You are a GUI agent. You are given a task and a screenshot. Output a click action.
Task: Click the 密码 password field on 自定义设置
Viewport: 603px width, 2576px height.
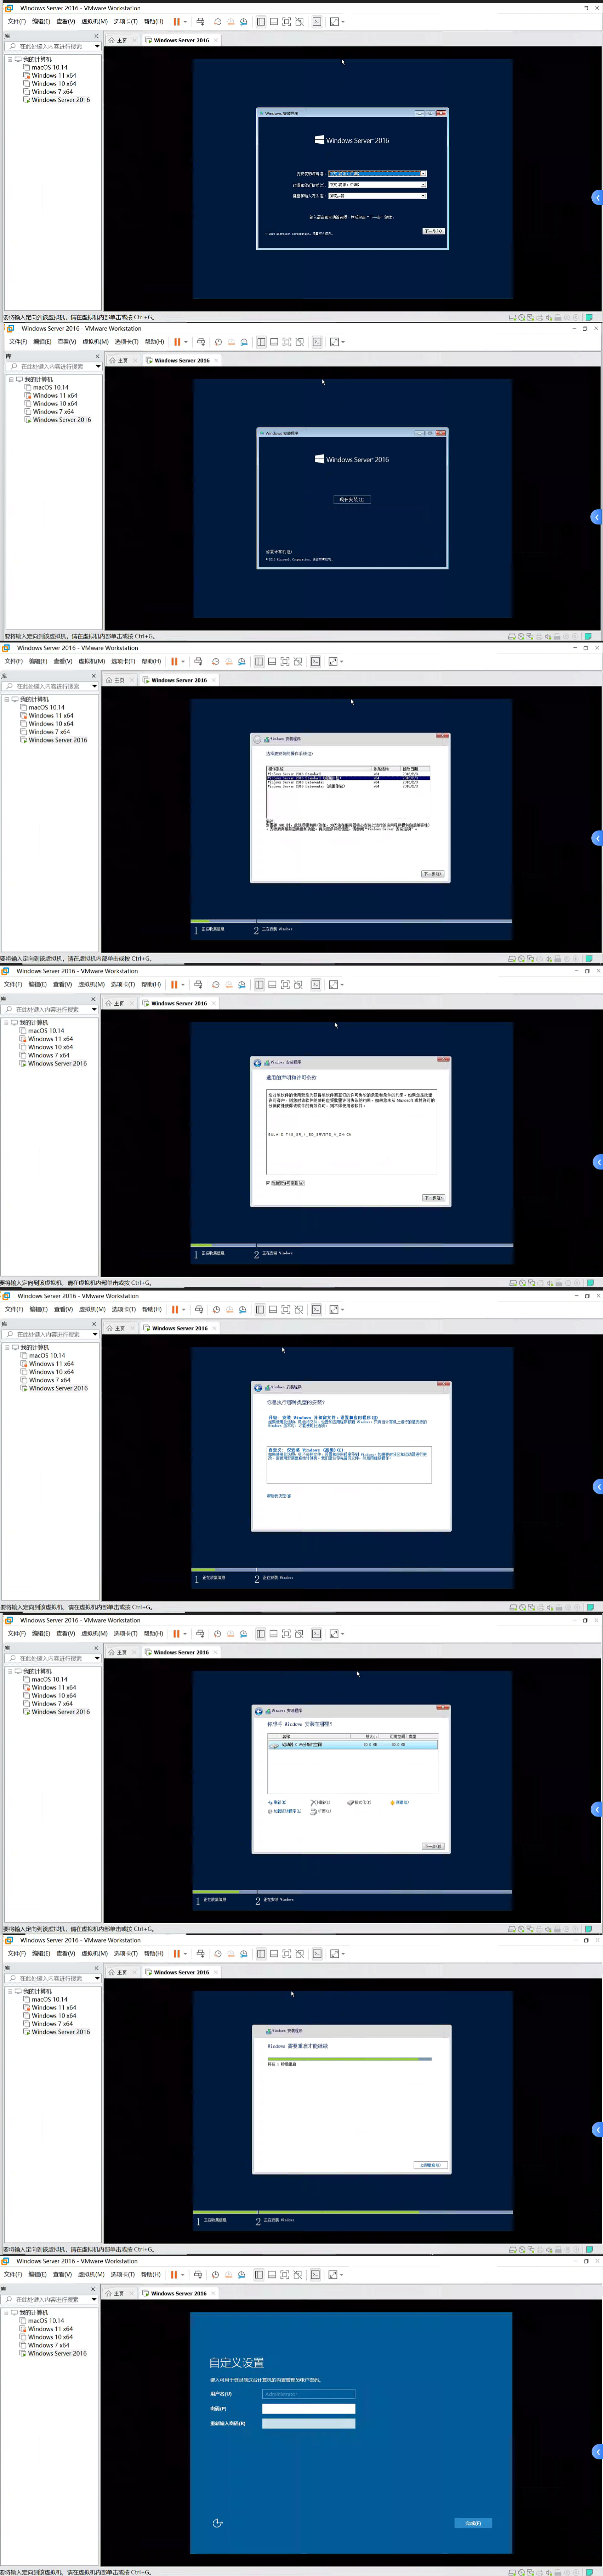[308, 2409]
